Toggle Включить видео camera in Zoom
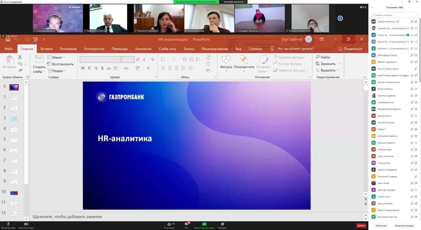 26,225
